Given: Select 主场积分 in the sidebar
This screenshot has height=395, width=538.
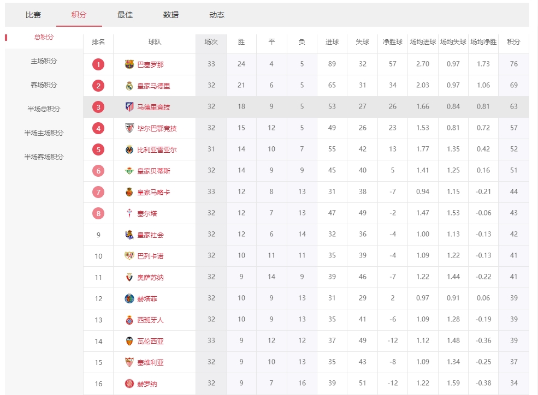Looking at the screenshot, I should tap(44, 61).
